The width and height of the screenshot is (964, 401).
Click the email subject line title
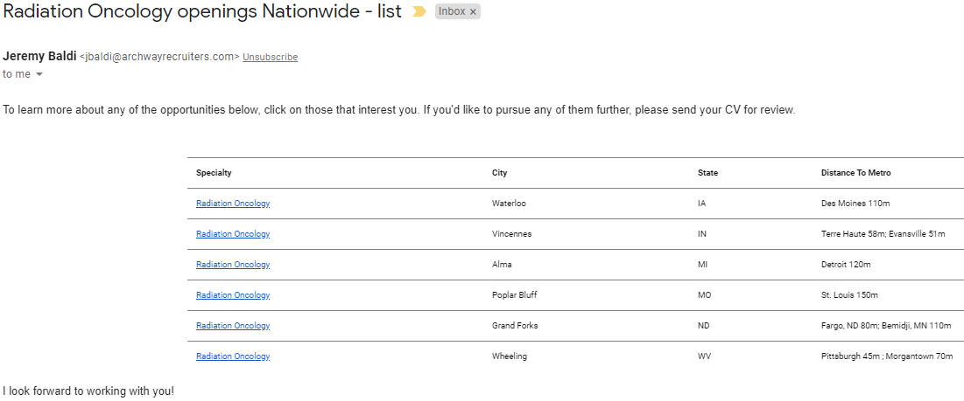click(x=202, y=12)
